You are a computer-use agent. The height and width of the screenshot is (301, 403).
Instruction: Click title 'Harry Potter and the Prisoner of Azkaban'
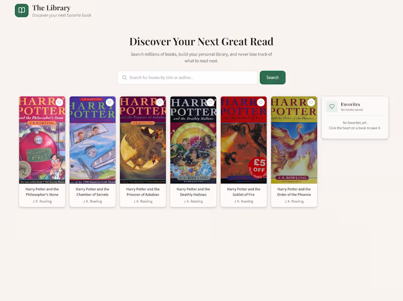(x=143, y=192)
